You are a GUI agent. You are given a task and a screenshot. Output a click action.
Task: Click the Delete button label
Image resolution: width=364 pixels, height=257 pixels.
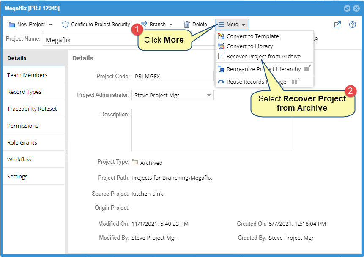200,25
